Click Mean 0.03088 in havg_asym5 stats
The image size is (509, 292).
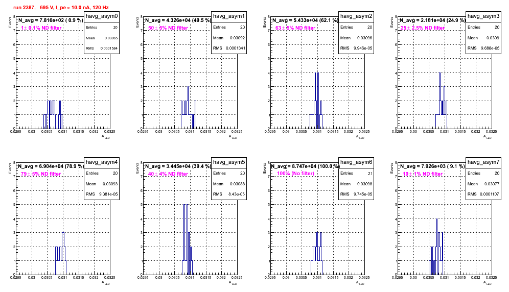[229, 184]
